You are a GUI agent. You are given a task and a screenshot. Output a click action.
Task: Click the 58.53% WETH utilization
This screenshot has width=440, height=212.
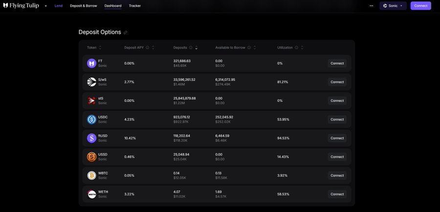tap(283, 194)
